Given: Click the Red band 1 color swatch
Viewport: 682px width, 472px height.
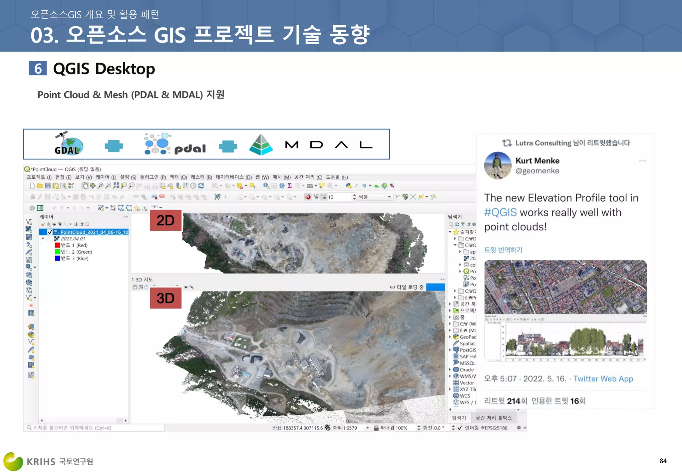Looking at the screenshot, I should (x=58, y=245).
